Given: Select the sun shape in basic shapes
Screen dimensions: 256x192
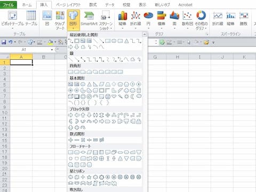Looking at the screenshot, I should tap(126, 97).
